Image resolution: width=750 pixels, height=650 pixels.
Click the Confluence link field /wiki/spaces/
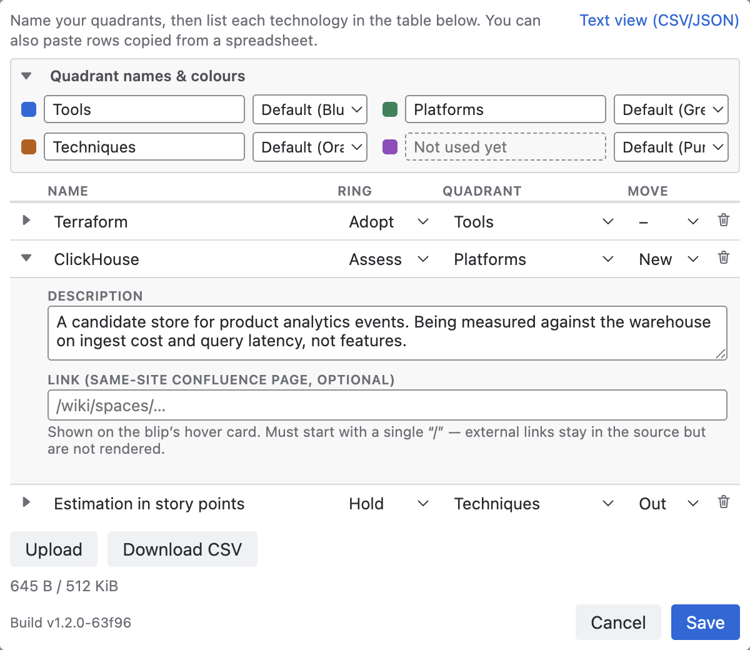387,405
